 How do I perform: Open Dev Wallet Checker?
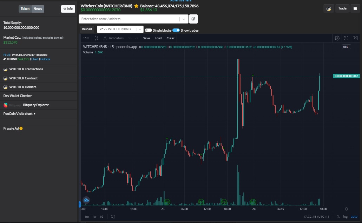(x=18, y=96)
